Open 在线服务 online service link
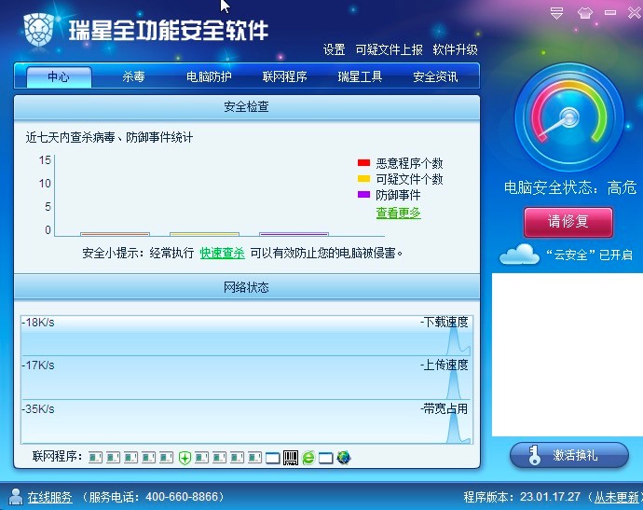This screenshot has width=643, height=510. click(x=50, y=497)
